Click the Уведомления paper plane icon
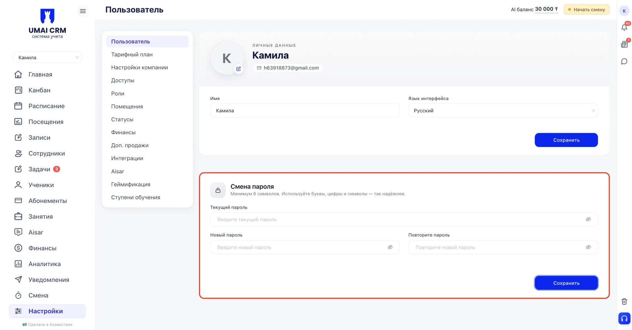Viewport: 632px width, 330px height. pos(18,280)
